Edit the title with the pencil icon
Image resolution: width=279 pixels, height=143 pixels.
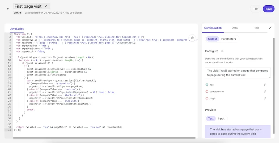(46, 6)
